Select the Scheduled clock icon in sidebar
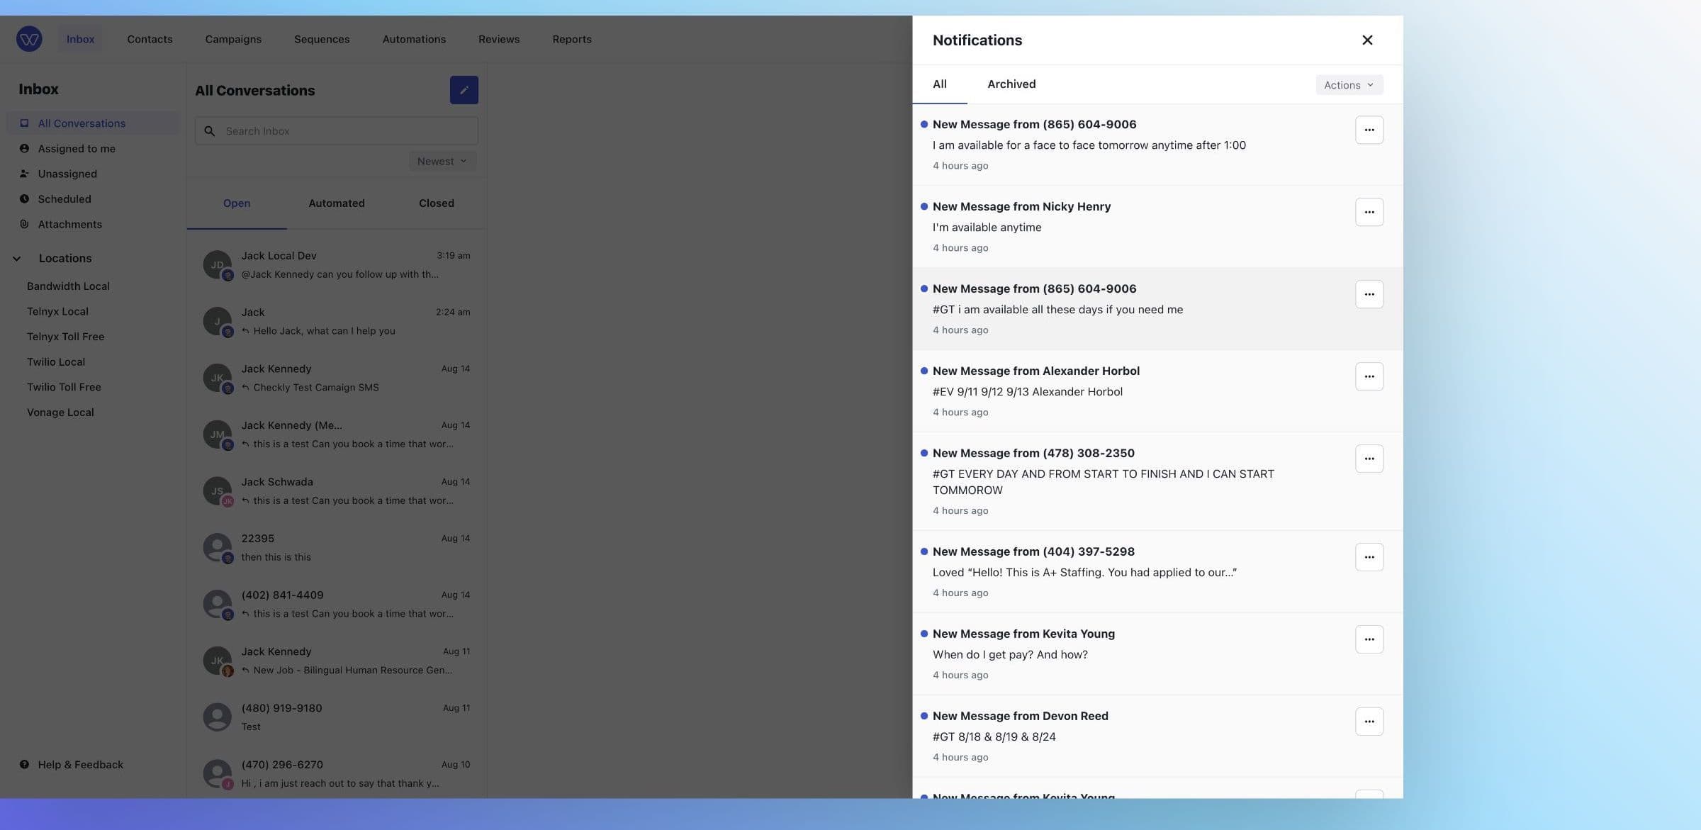Screen dimensions: 1701x830 click(24, 199)
